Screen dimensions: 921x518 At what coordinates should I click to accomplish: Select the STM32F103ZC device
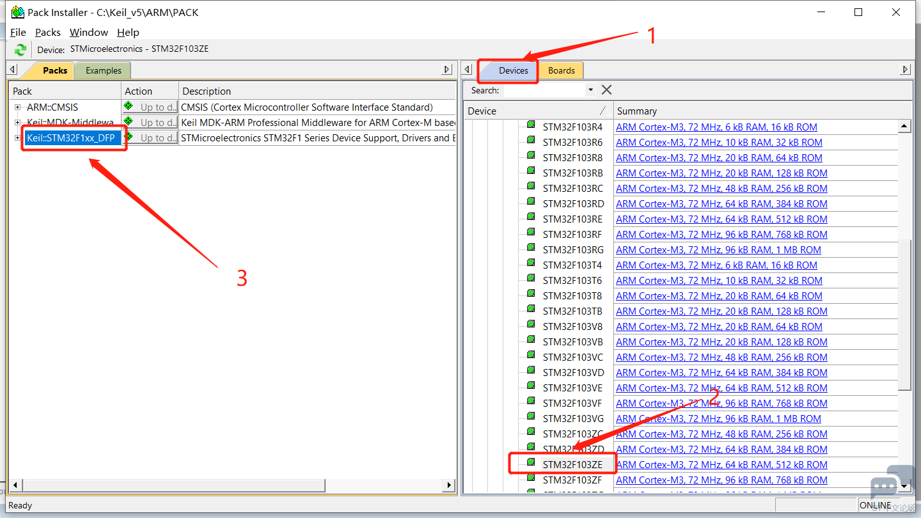[573, 434]
